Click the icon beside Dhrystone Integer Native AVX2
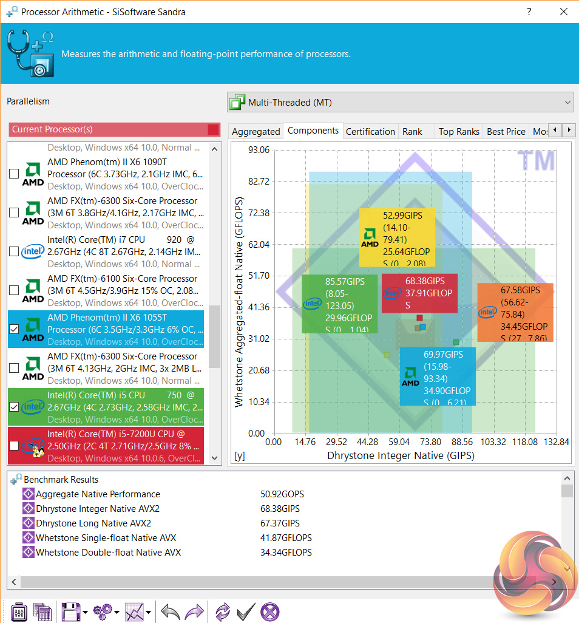The image size is (579, 623). [28, 509]
